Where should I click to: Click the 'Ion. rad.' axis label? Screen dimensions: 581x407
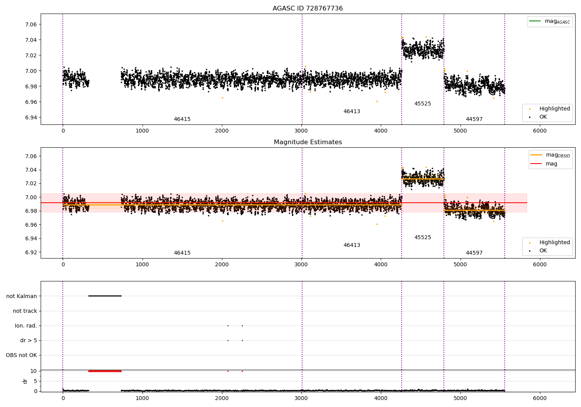[x=26, y=326]
